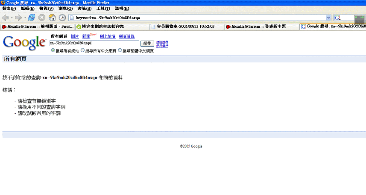Screen dimensions: 366x195
Task: Click the 所有網頁 label above the search box
Action: [59, 36]
